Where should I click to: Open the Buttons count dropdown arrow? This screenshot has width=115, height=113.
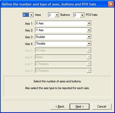(x=57, y=15)
